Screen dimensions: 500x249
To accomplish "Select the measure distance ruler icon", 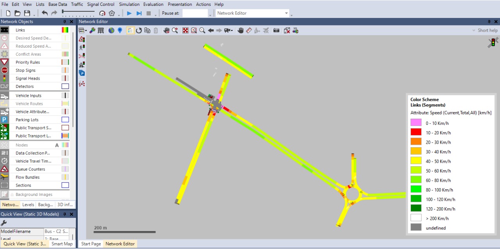I will (249, 30).
